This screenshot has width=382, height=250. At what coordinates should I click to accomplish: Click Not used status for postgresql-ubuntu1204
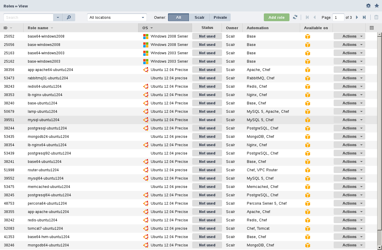207,128
